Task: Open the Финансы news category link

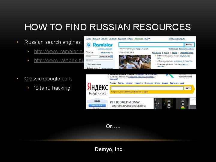Action: click(x=157, y=53)
